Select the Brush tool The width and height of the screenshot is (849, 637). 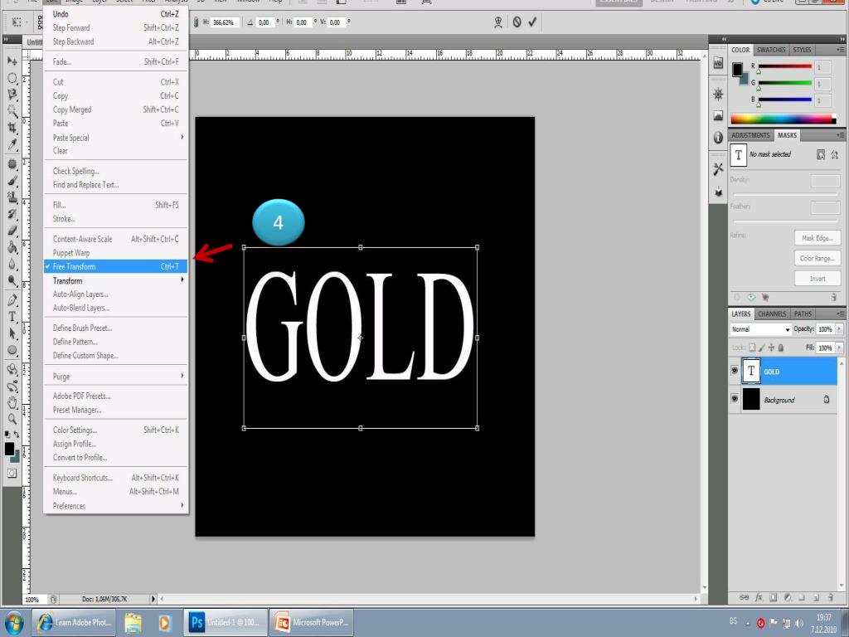pos(12,180)
